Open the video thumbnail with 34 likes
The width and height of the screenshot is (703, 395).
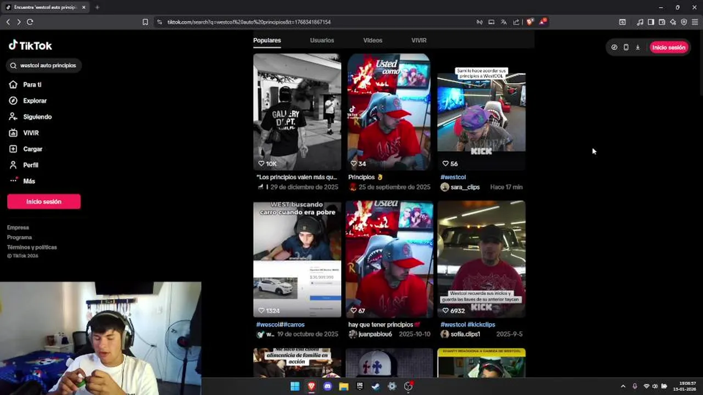(389, 112)
